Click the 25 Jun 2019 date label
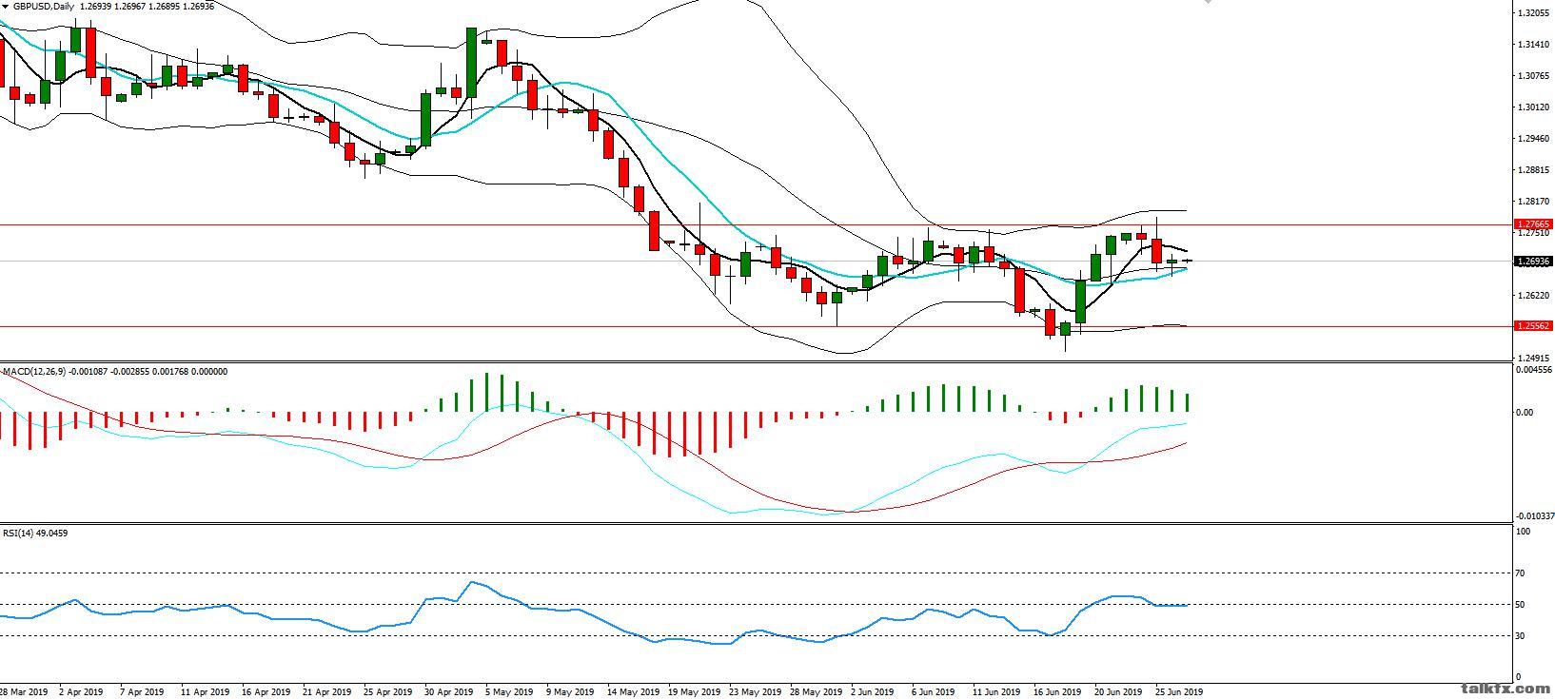1555x699 pixels. tap(1180, 691)
